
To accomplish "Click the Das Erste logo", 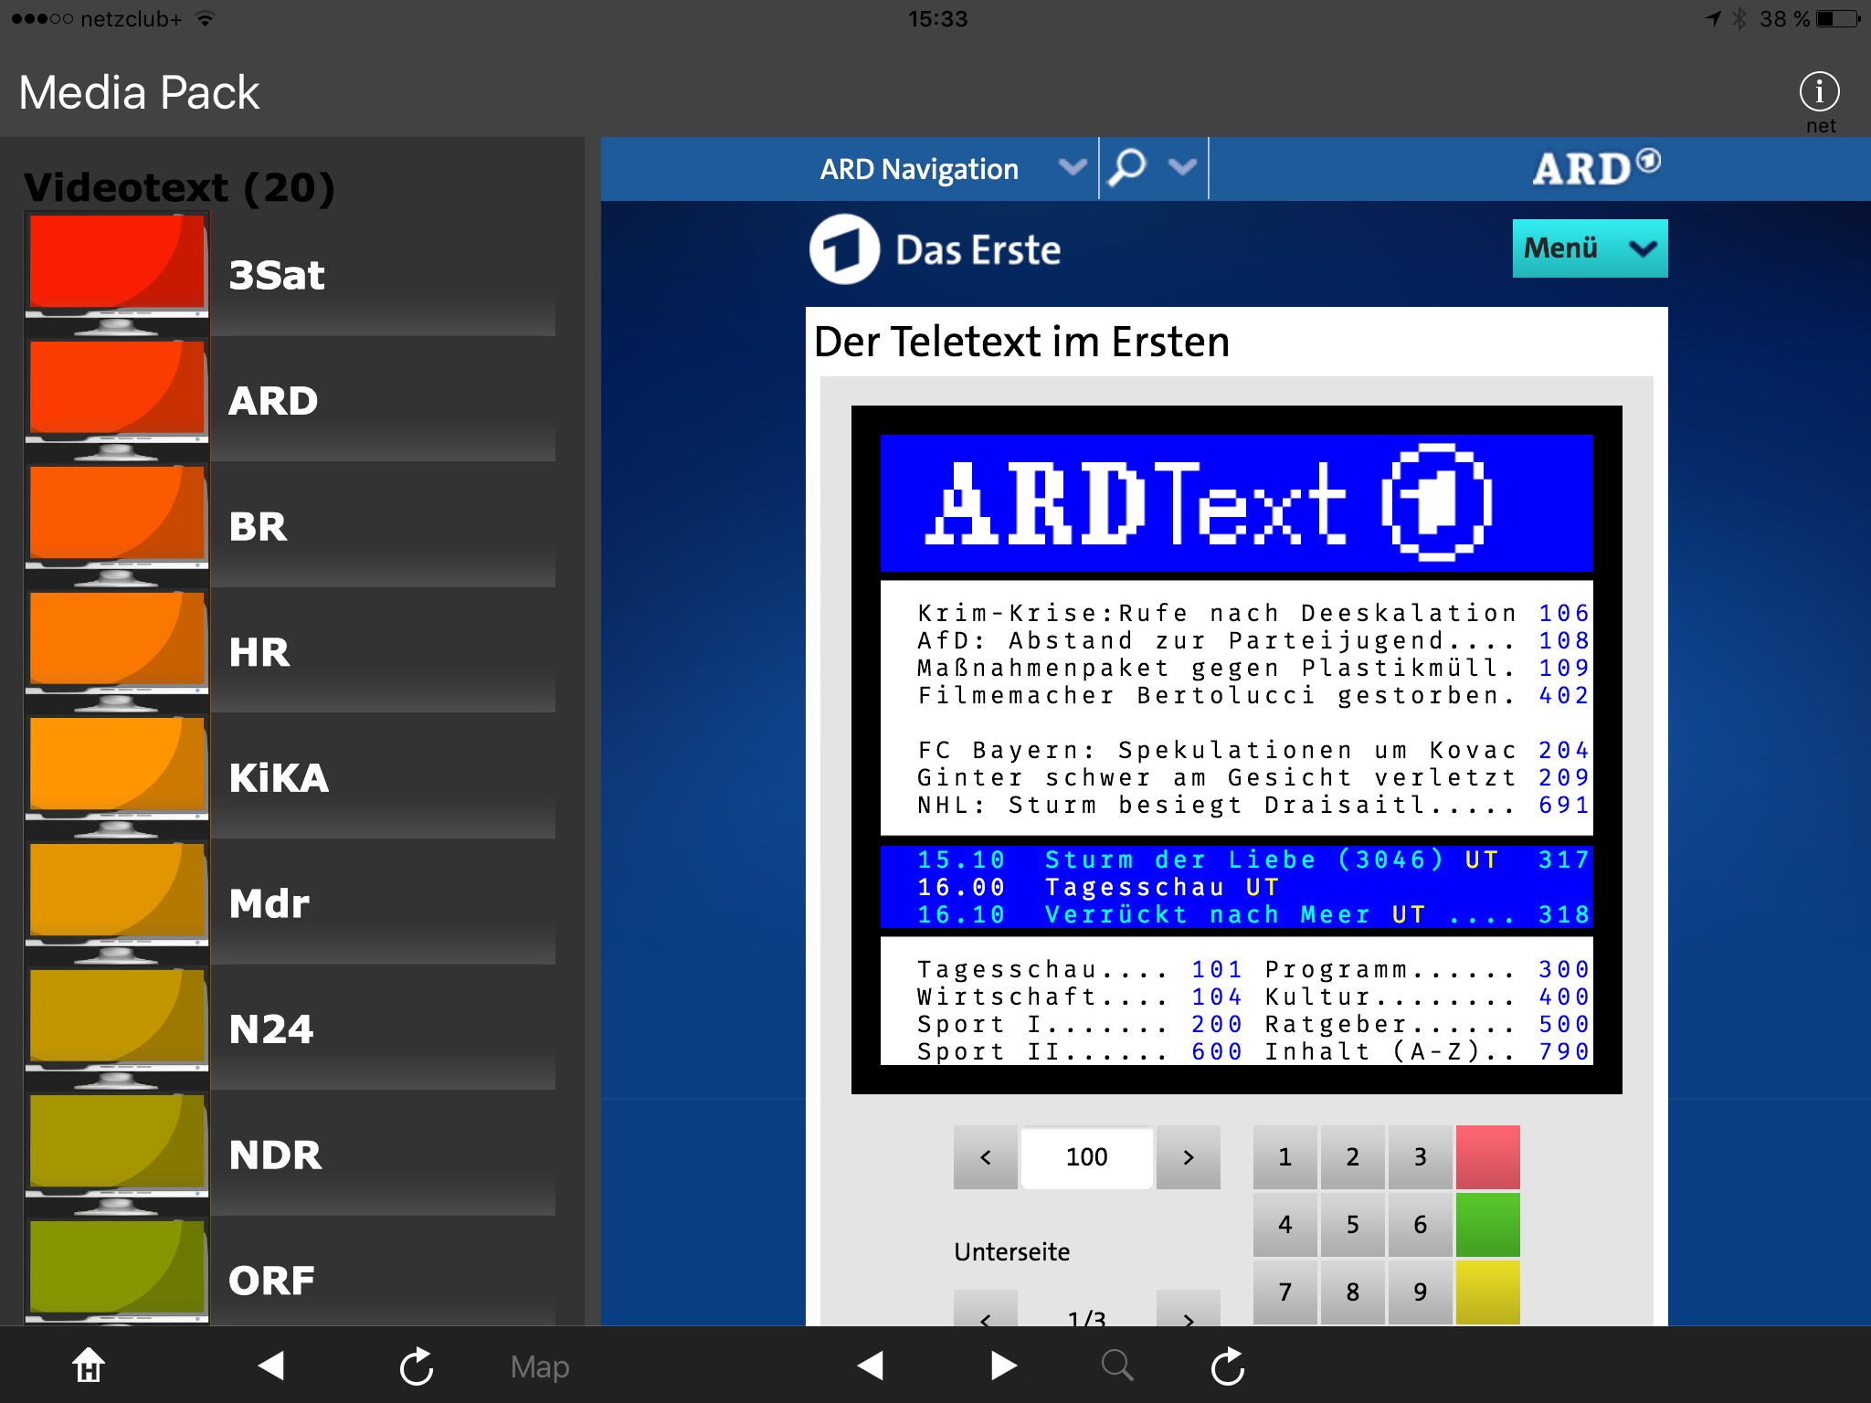I will click(x=935, y=249).
